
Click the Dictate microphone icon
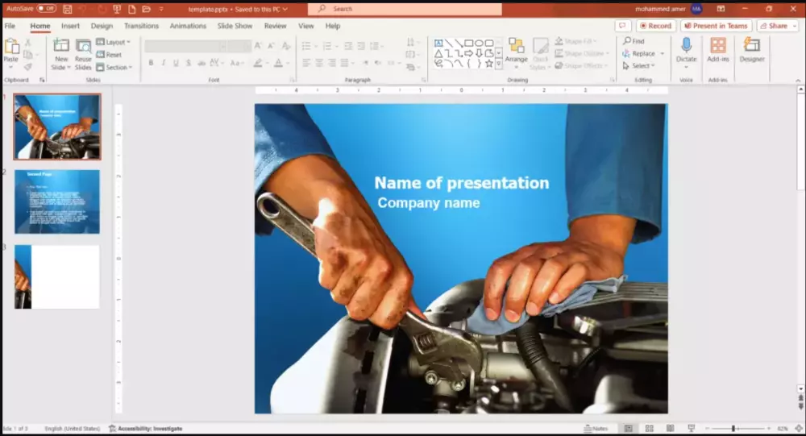tap(686, 46)
